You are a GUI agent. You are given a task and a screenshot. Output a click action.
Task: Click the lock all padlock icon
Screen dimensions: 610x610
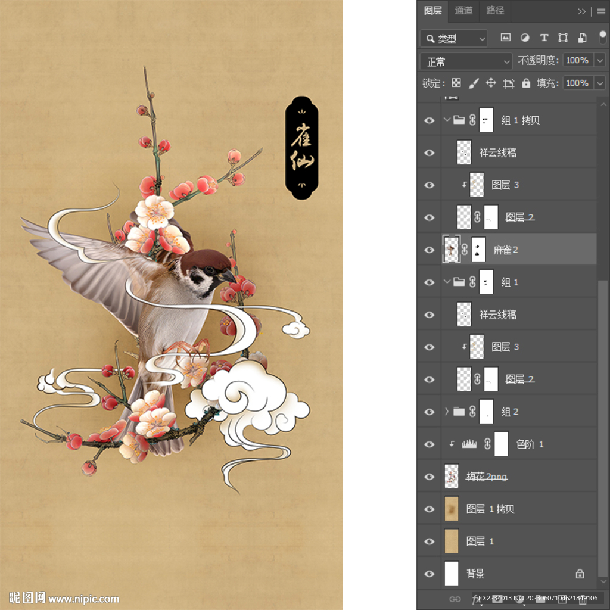point(526,83)
